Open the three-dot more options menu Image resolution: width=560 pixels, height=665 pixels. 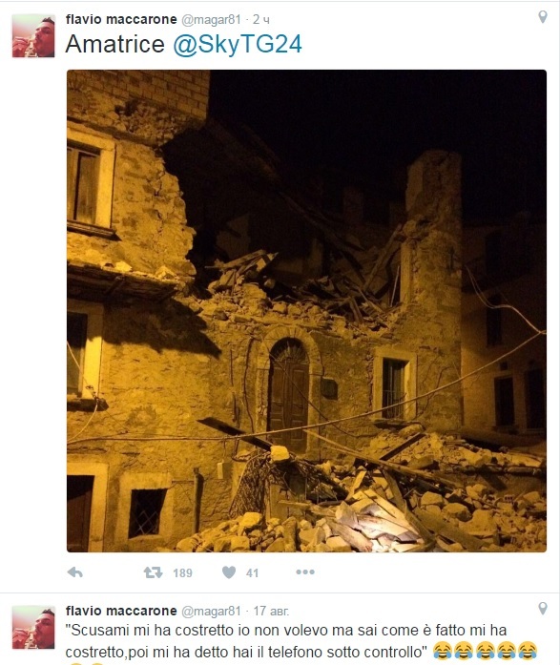pos(305,572)
